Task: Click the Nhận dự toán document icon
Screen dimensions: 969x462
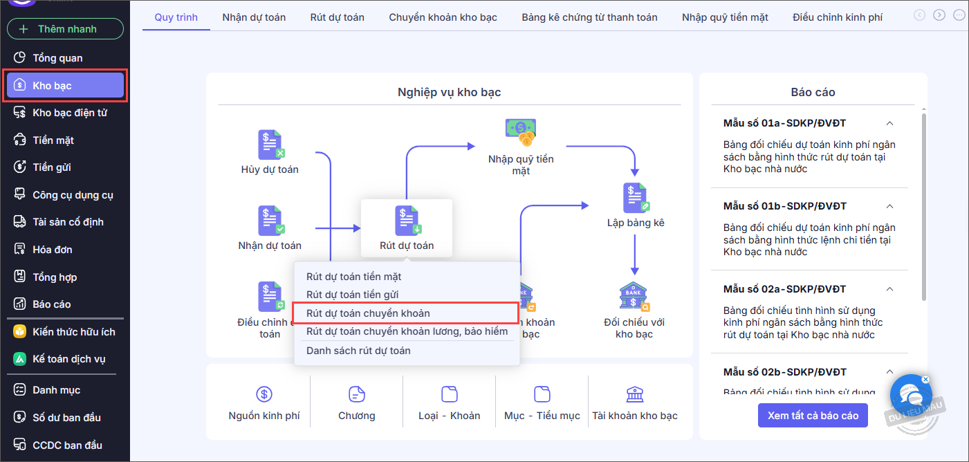Action: [270, 221]
